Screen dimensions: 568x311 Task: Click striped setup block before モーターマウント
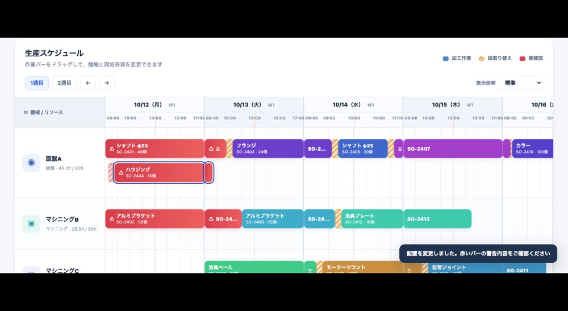point(319,267)
